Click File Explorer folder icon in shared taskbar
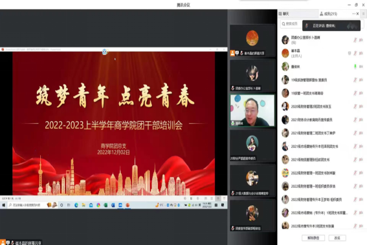This screenshot has width=367, height=245. click(x=83, y=205)
